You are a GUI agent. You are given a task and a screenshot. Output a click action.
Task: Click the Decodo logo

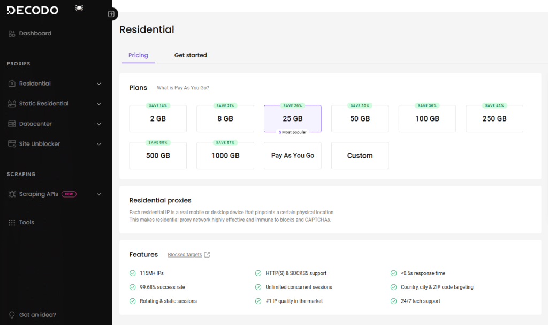click(x=33, y=10)
